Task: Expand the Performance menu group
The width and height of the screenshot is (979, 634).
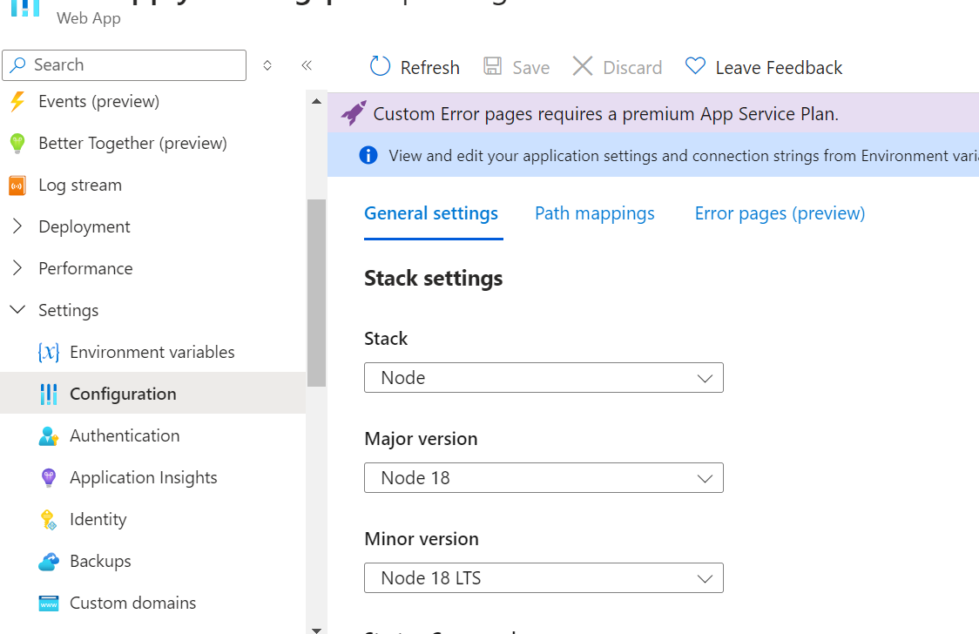Action: [x=18, y=268]
